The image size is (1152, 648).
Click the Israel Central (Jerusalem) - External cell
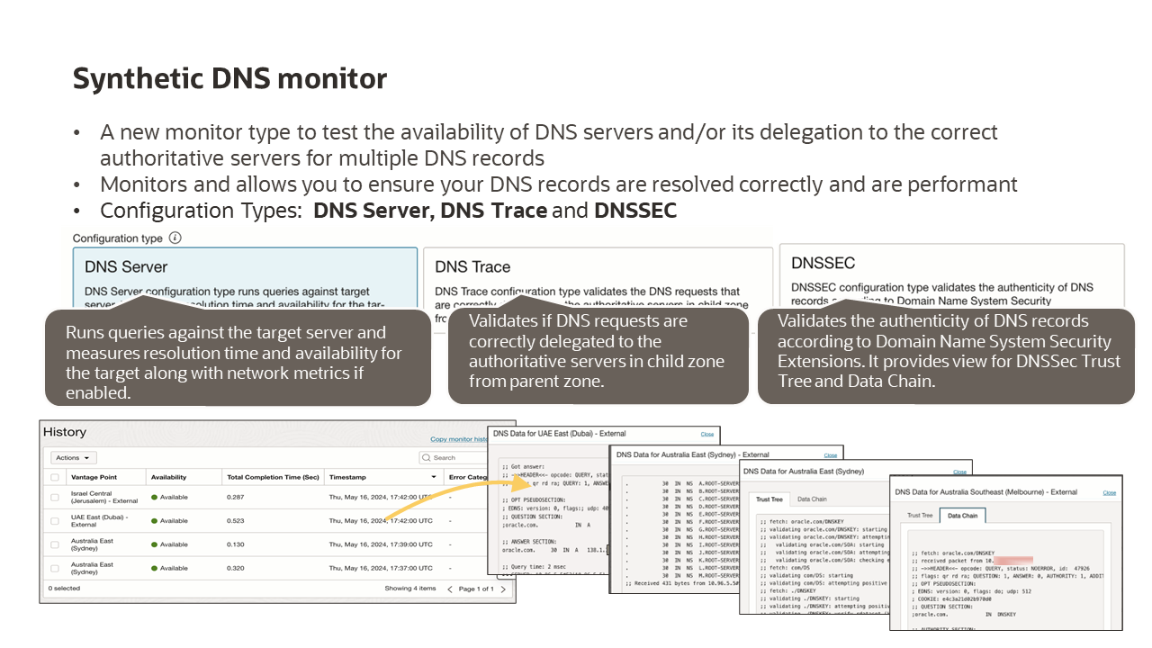104,497
